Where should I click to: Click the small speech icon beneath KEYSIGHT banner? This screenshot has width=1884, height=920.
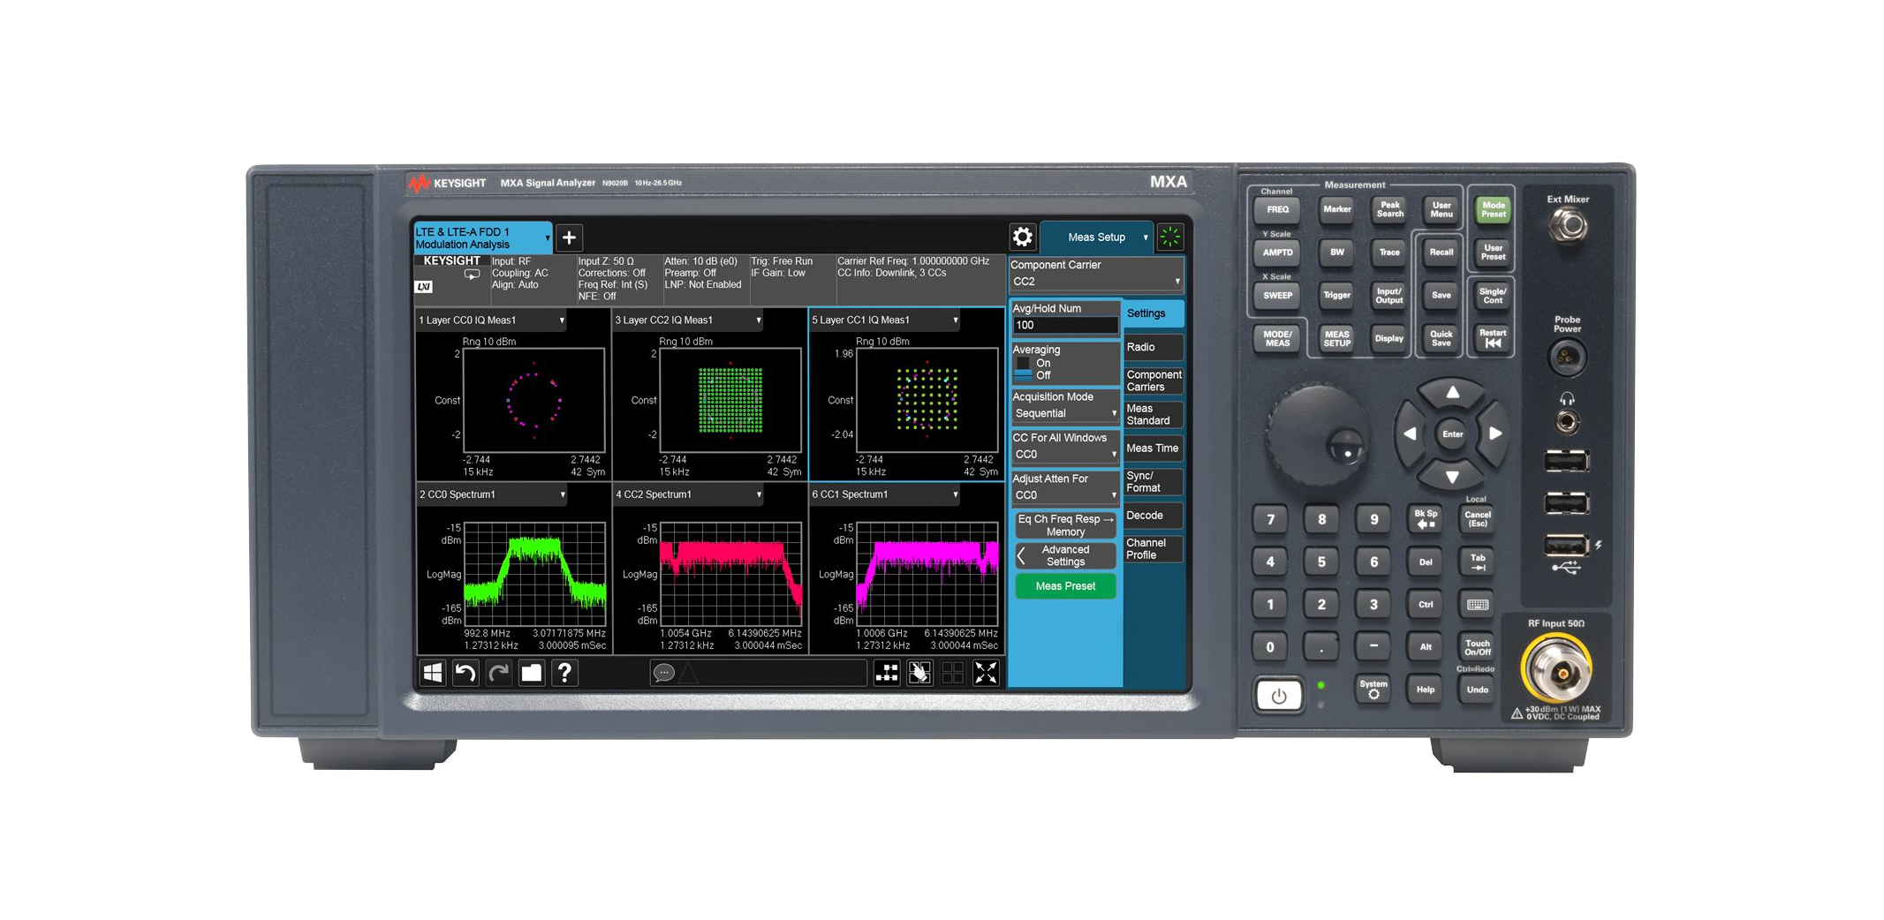coord(473,275)
